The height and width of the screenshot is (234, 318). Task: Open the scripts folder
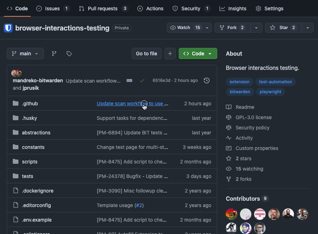[x=30, y=162]
